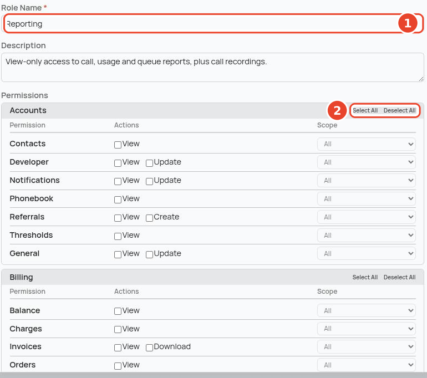Open the General scope dropdown
Viewport: 427px width, 378px height.
[366, 253]
